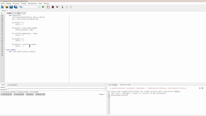Switch to the Стек Данные tab
This screenshot has width=206, height=116.
tap(12, 85)
